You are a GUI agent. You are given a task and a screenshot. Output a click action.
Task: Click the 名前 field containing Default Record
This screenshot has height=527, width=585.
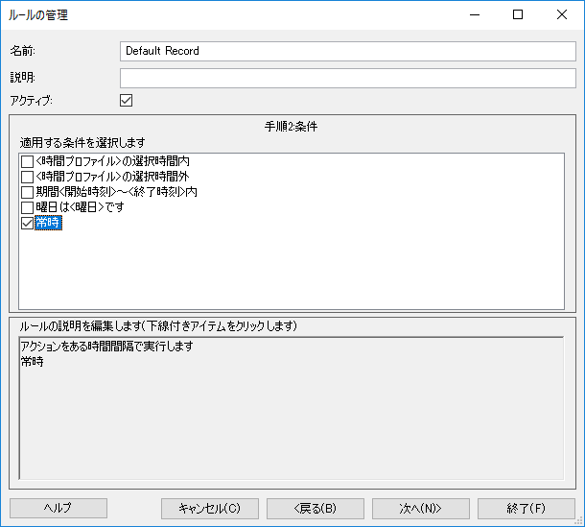(x=348, y=51)
